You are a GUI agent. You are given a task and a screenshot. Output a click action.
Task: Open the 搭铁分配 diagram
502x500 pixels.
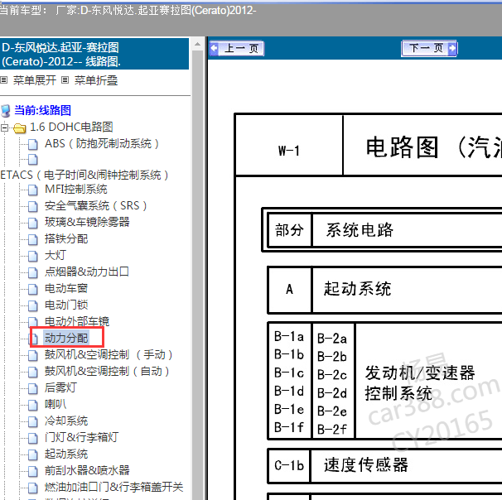point(66,238)
